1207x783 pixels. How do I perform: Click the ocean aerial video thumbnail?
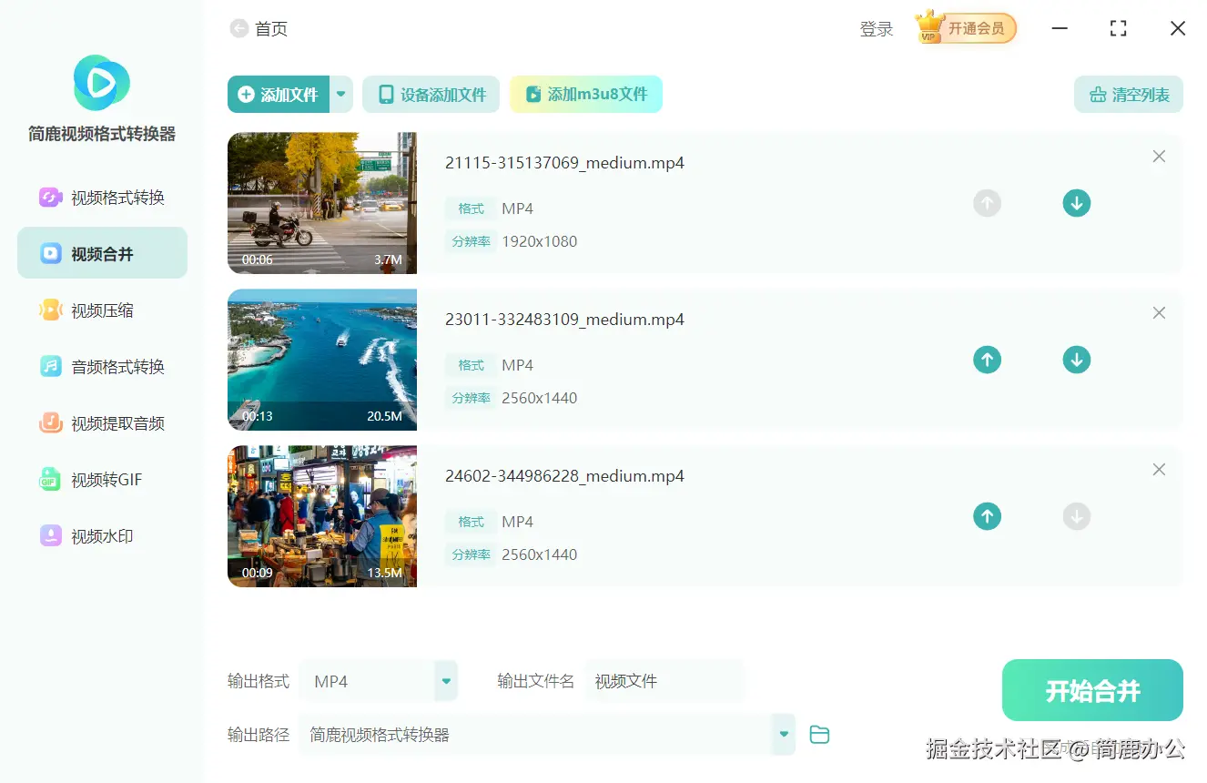[x=322, y=360]
